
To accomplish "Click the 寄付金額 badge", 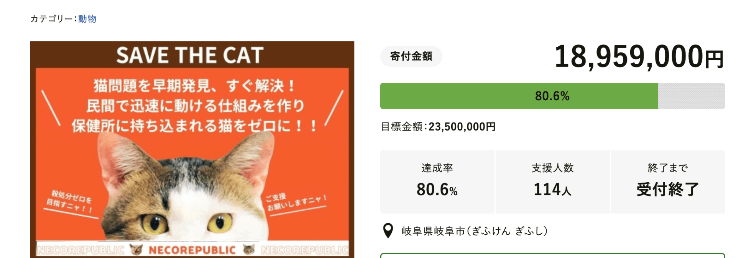I will [x=411, y=56].
